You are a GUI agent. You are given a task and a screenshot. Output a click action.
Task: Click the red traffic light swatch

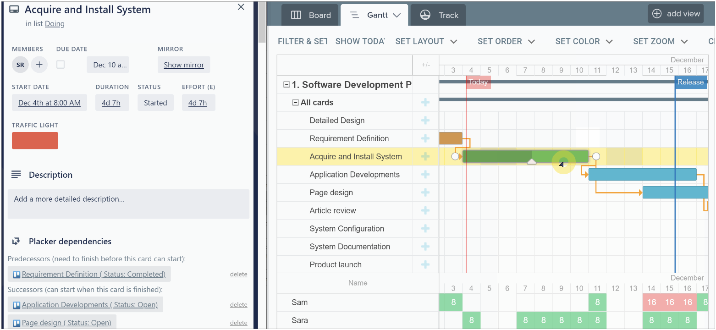[35, 141]
